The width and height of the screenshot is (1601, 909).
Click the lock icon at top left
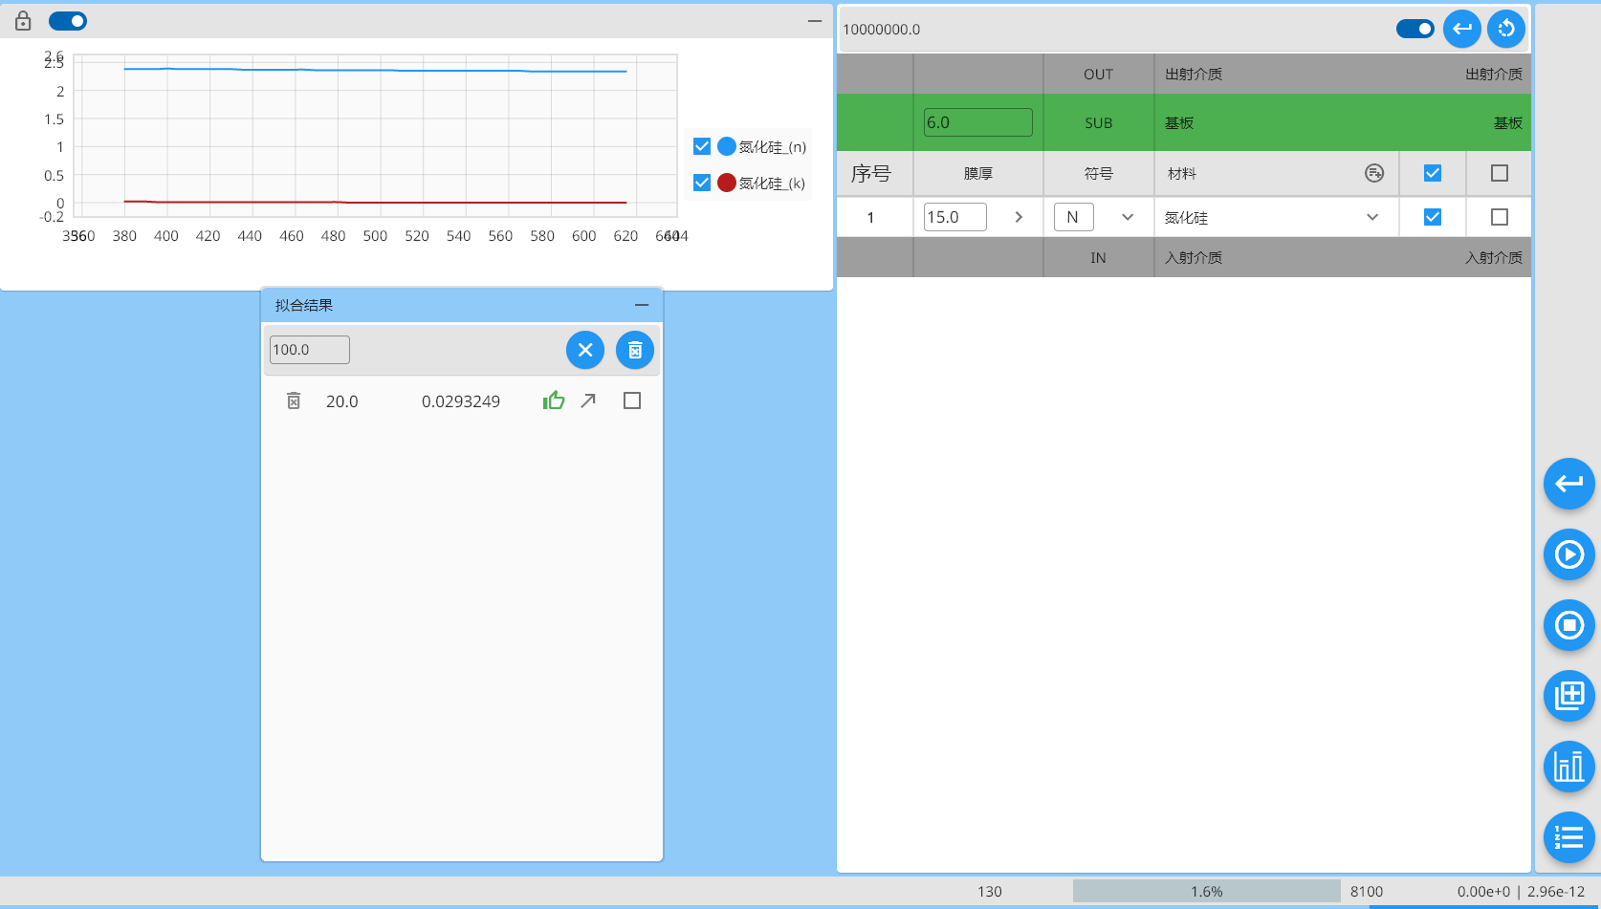pyautogui.click(x=22, y=20)
